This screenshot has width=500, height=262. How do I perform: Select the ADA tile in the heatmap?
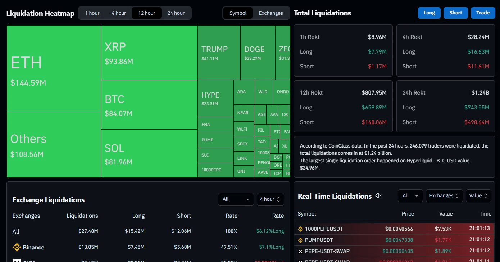(x=244, y=92)
